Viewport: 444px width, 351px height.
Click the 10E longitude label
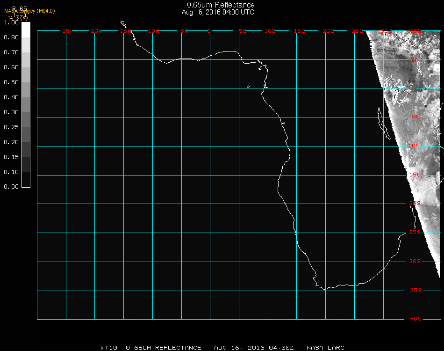coord(270,31)
